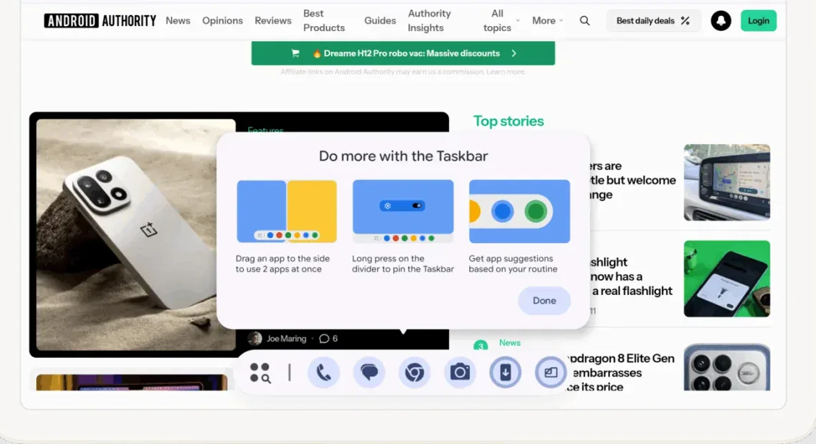The height and width of the screenshot is (444, 816).
Task: Go to the Reviews menu item
Action: click(273, 21)
